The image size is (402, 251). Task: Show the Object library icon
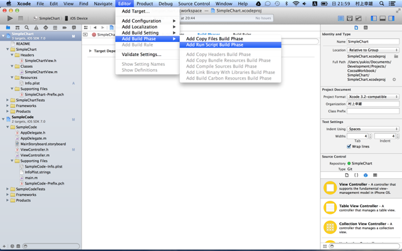pyautogui.click(x=366, y=175)
